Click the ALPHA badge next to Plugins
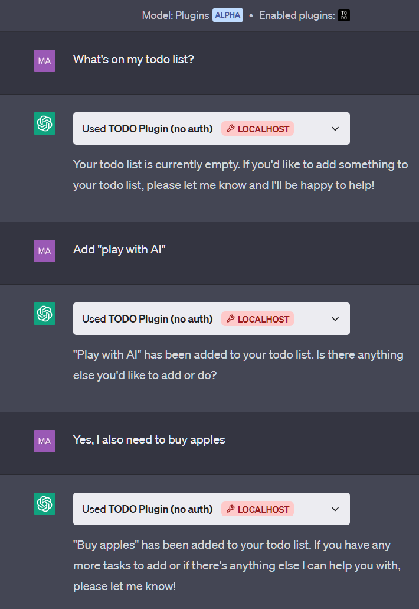 [x=228, y=15]
